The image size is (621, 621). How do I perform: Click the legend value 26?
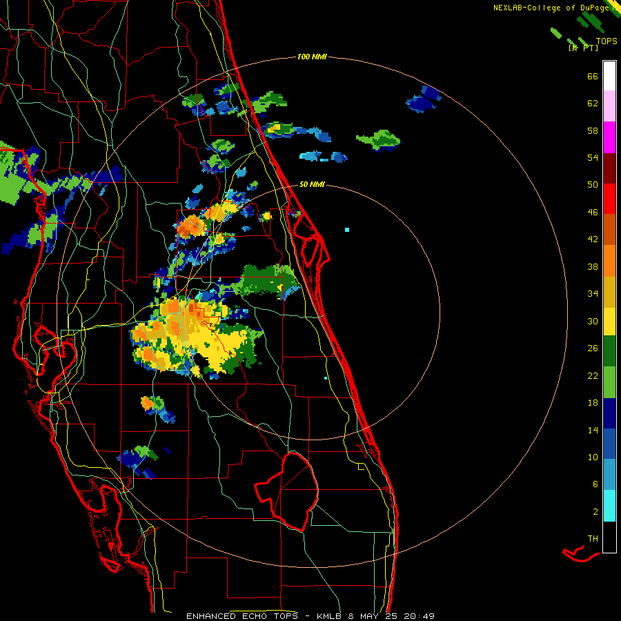coord(593,348)
